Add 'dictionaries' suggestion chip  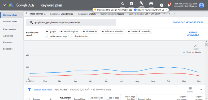click(90, 31)
